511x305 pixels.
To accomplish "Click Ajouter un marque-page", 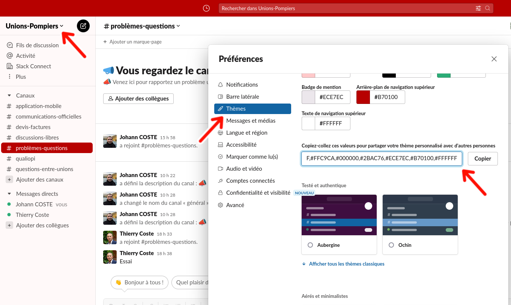I will (132, 42).
